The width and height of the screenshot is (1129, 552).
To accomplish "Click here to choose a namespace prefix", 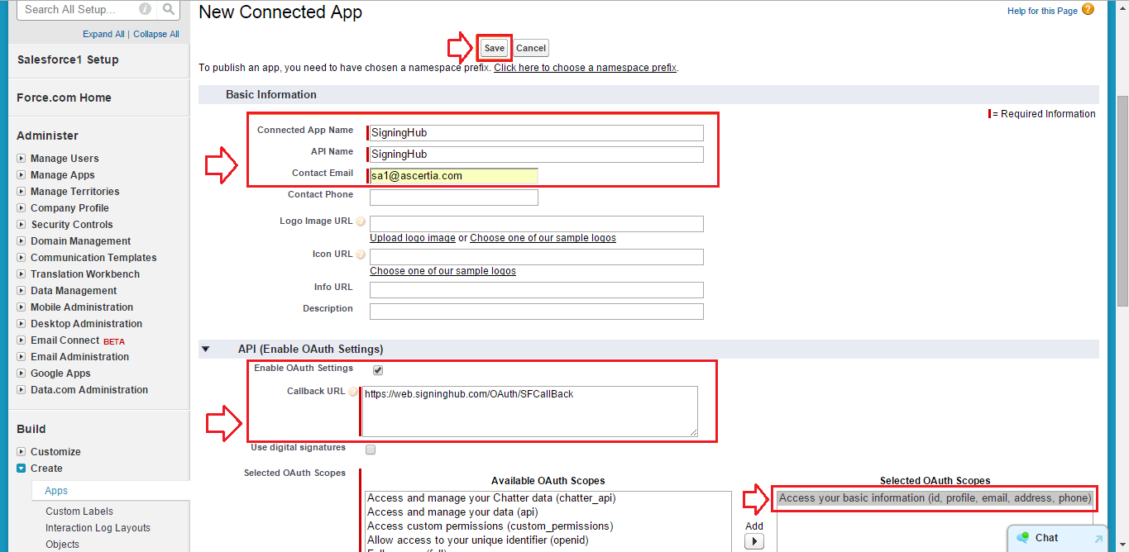I will (x=586, y=68).
